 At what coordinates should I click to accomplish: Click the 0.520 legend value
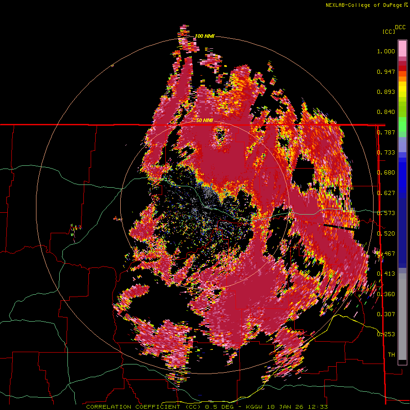point(386,233)
